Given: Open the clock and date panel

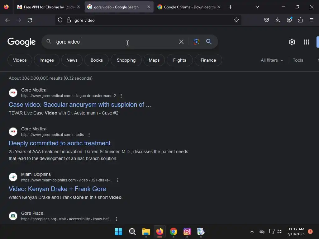Looking at the screenshot, I should click(296, 232).
